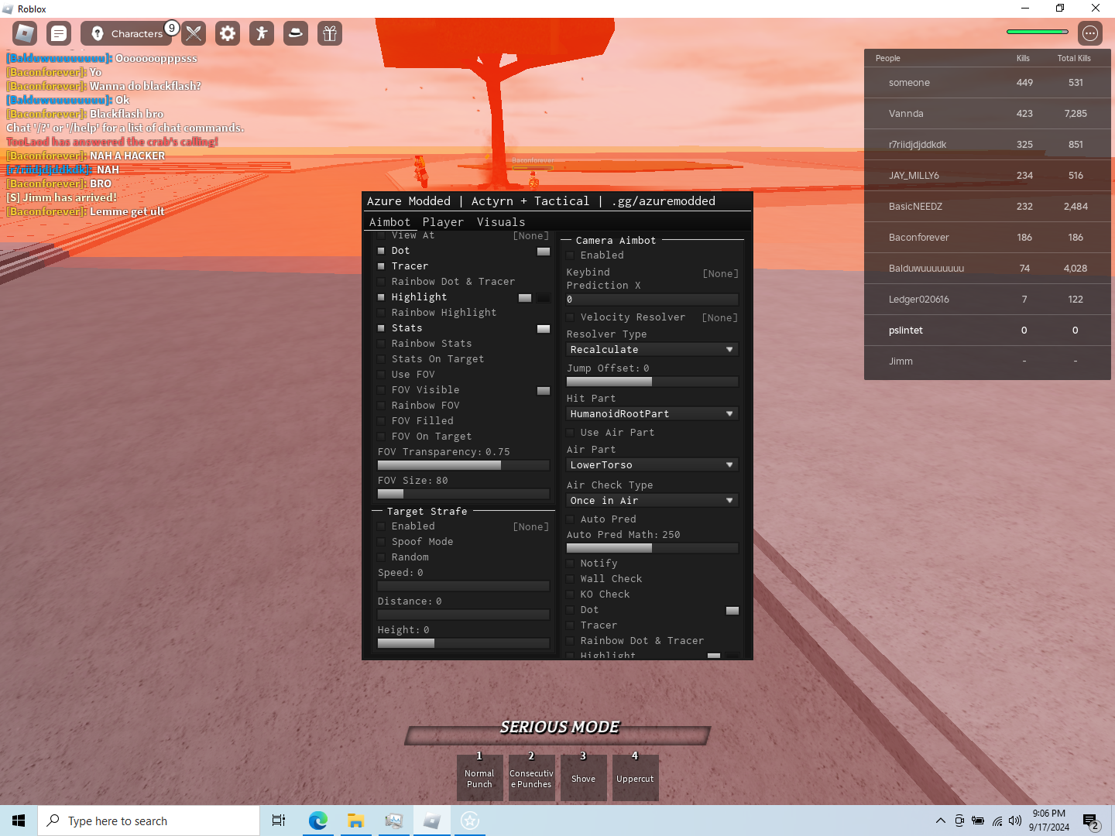Open the Windows Start menu
The image size is (1115, 836).
point(19,821)
